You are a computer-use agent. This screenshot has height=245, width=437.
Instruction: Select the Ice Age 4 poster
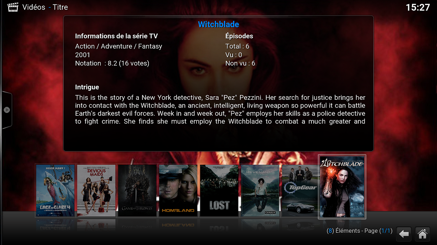tap(55, 191)
